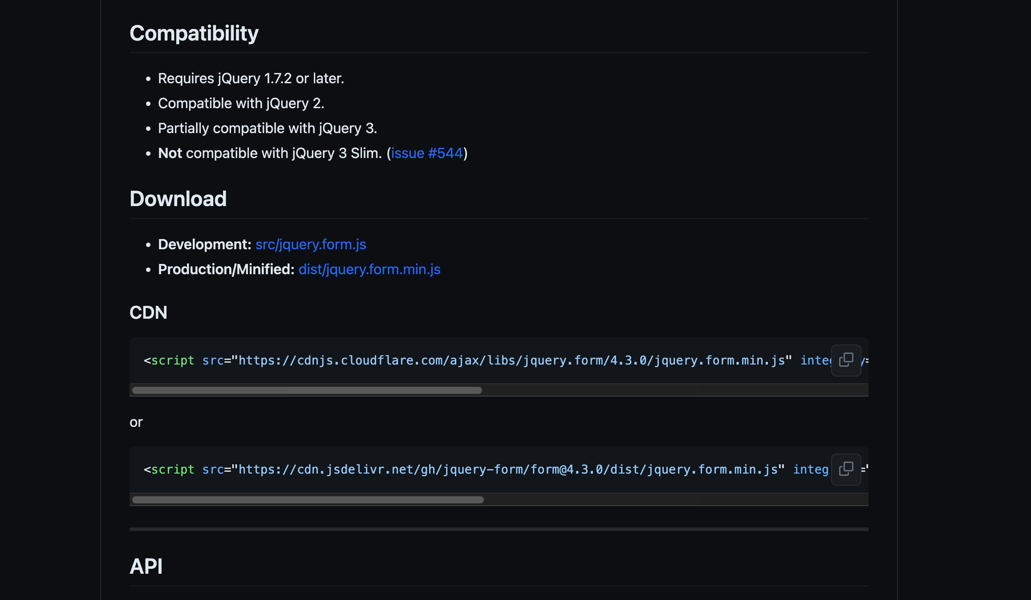Click text 'Requires jQuery 1.7.2 or later.'
1031x600 pixels.
tap(251, 78)
